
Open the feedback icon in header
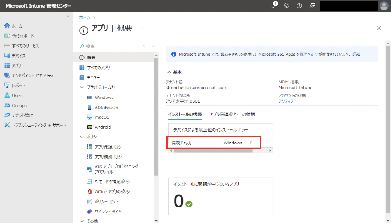(x=312, y=6)
